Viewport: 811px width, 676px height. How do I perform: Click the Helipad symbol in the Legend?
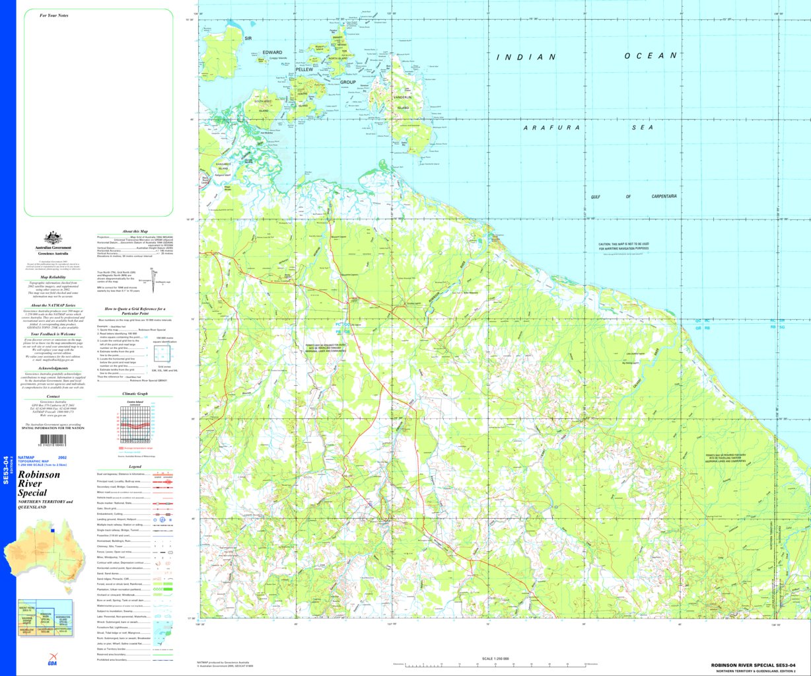[170, 519]
